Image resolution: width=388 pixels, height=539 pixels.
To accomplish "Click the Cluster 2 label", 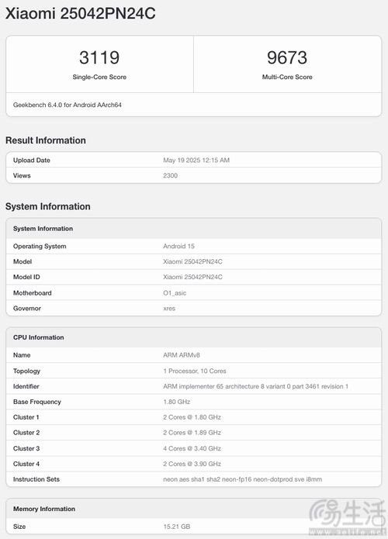I will [x=26, y=433].
